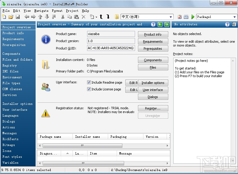Screen dimensions: 238x174
Task: Click the blue package settings toolbar icon
Action: [186, 17]
